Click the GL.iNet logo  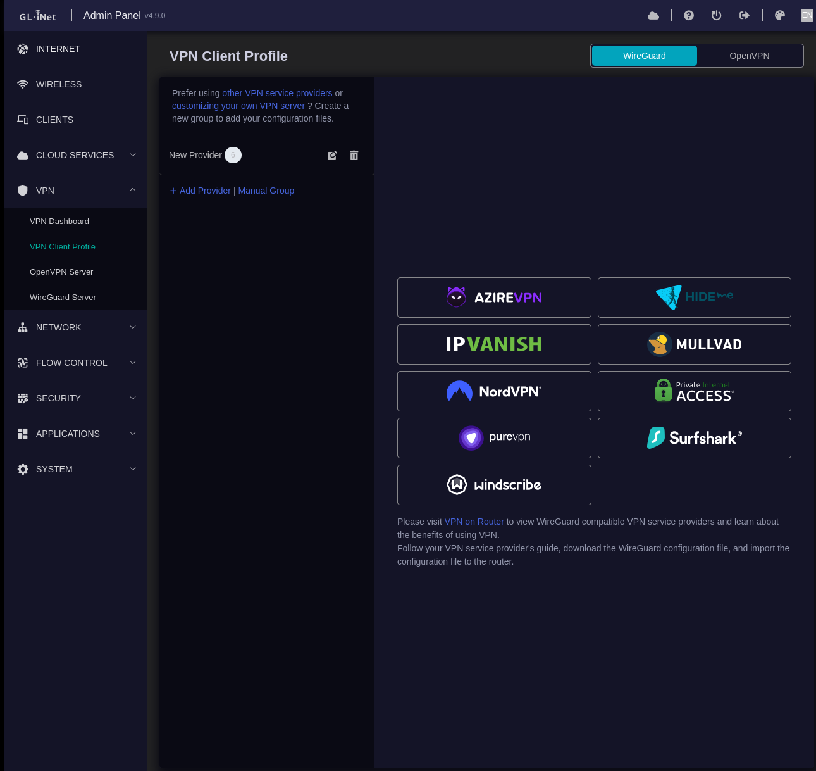click(x=37, y=16)
